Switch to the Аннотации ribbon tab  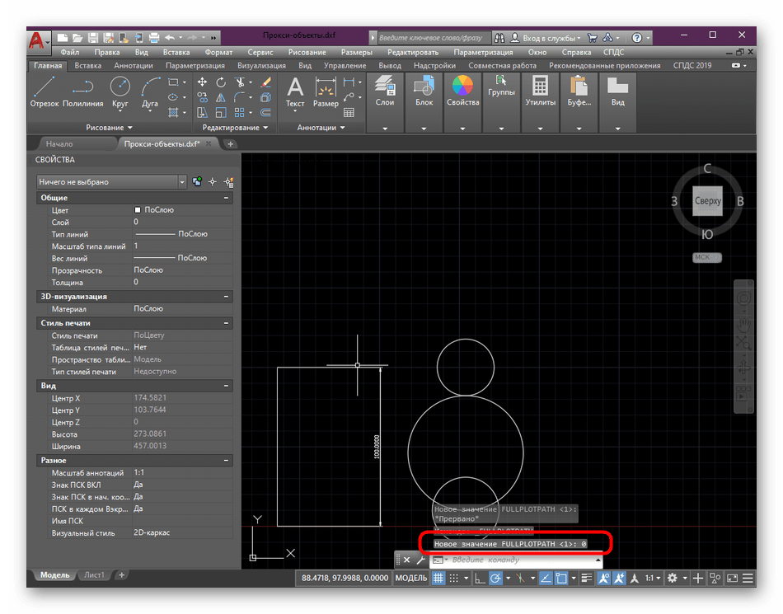coord(133,66)
